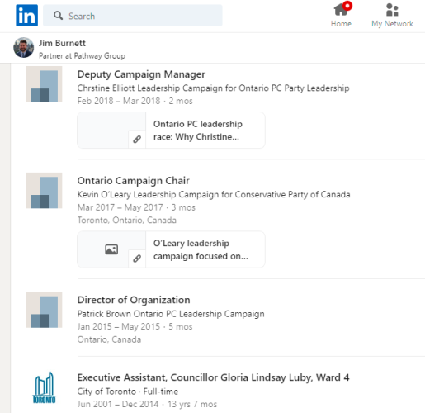The height and width of the screenshot is (413, 425).
Task: Click the O'Leary article link icon
Action: pos(137,259)
